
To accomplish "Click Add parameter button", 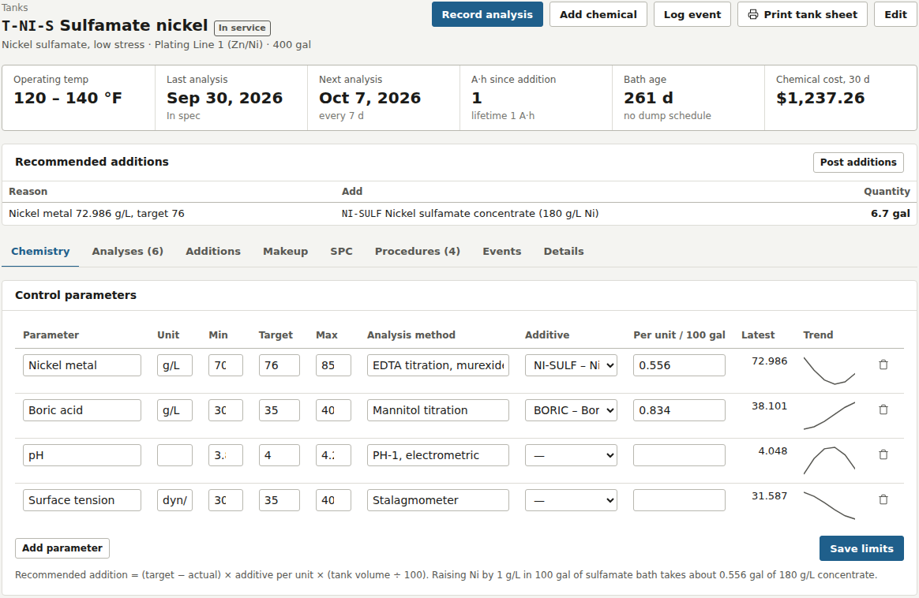I will pos(62,548).
